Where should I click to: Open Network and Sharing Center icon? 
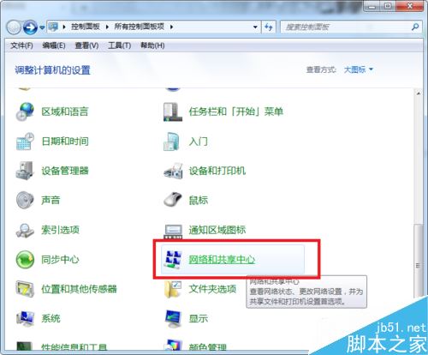[173, 260]
